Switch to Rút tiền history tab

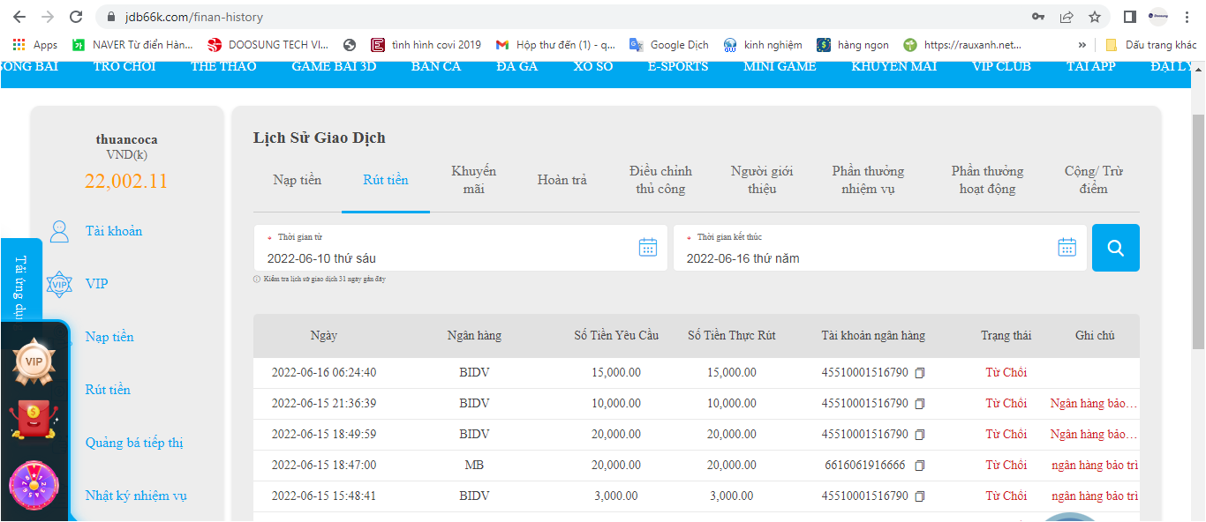(x=386, y=180)
